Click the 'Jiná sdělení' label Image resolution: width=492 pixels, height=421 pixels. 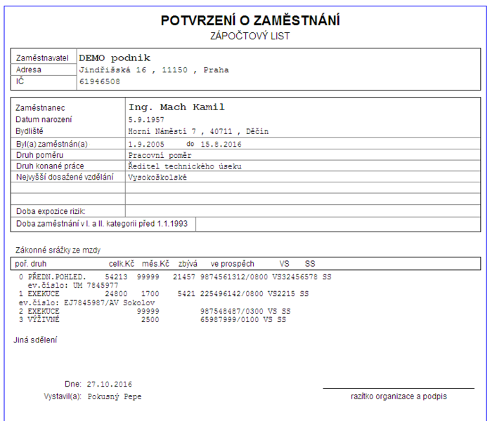click(35, 340)
